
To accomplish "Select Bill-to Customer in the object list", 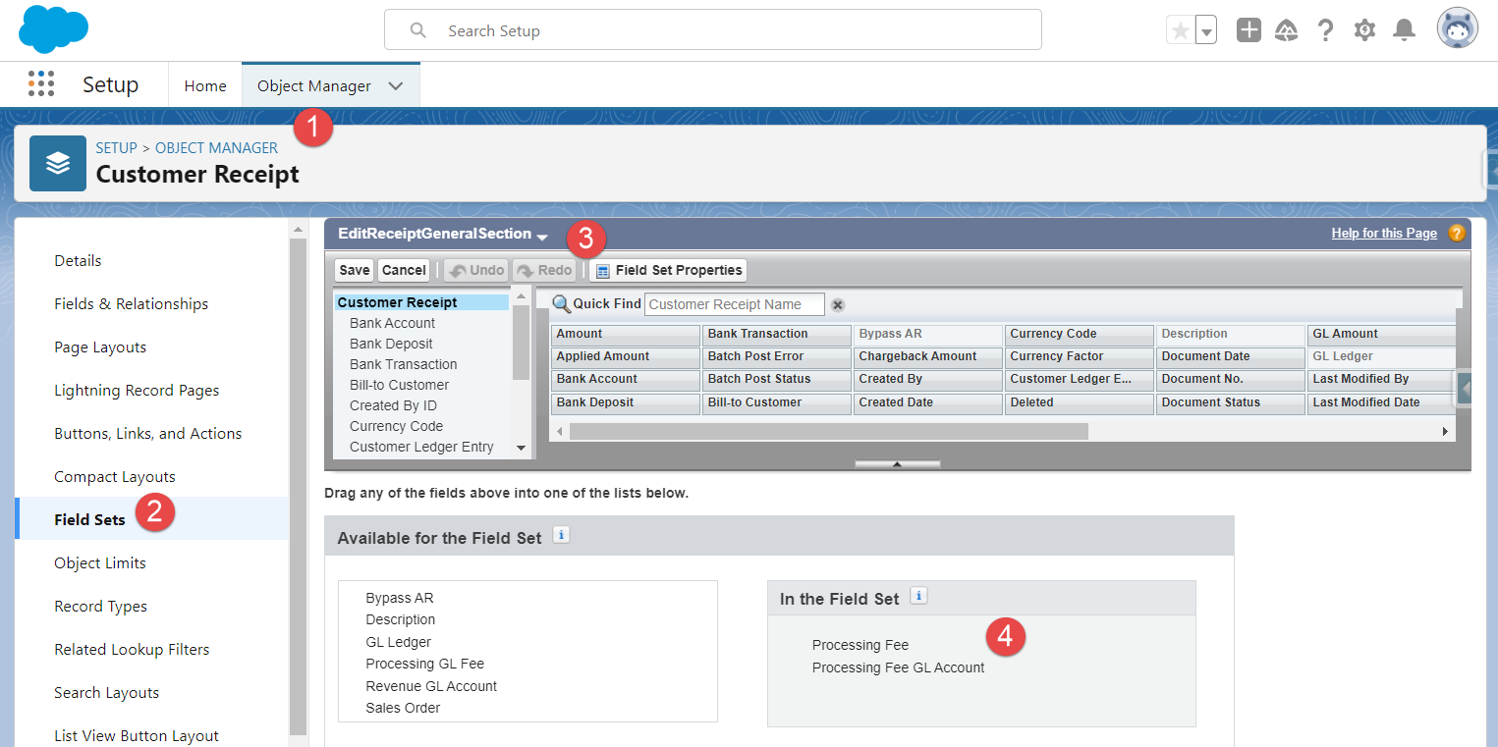I will click(x=399, y=385).
